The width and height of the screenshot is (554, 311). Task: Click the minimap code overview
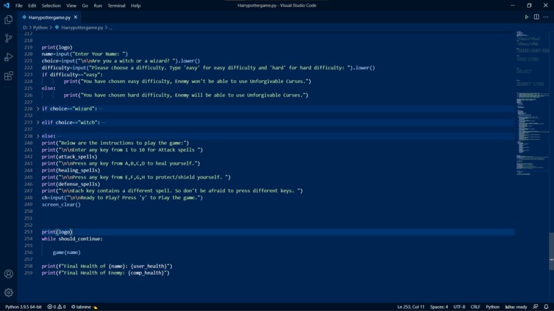pyautogui.click(x=533, y=103)
